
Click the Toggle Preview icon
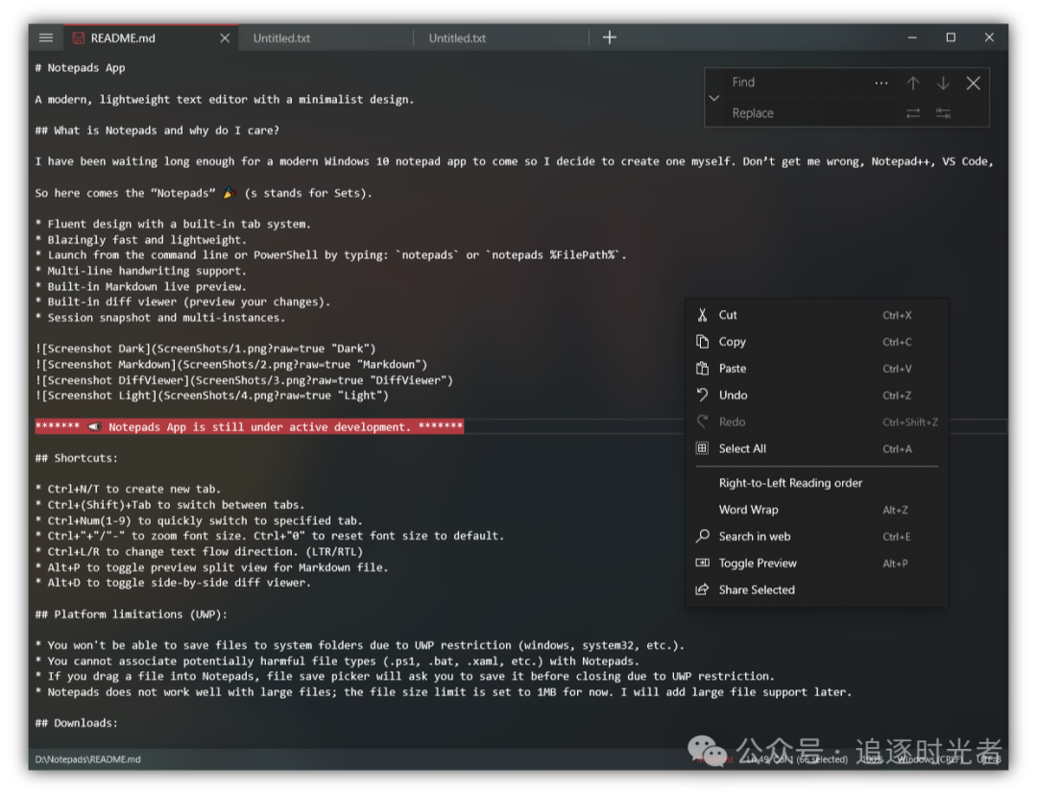[x=702, y=563]
